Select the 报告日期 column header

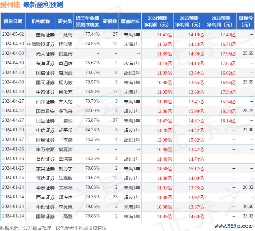(x=13, y=21)
